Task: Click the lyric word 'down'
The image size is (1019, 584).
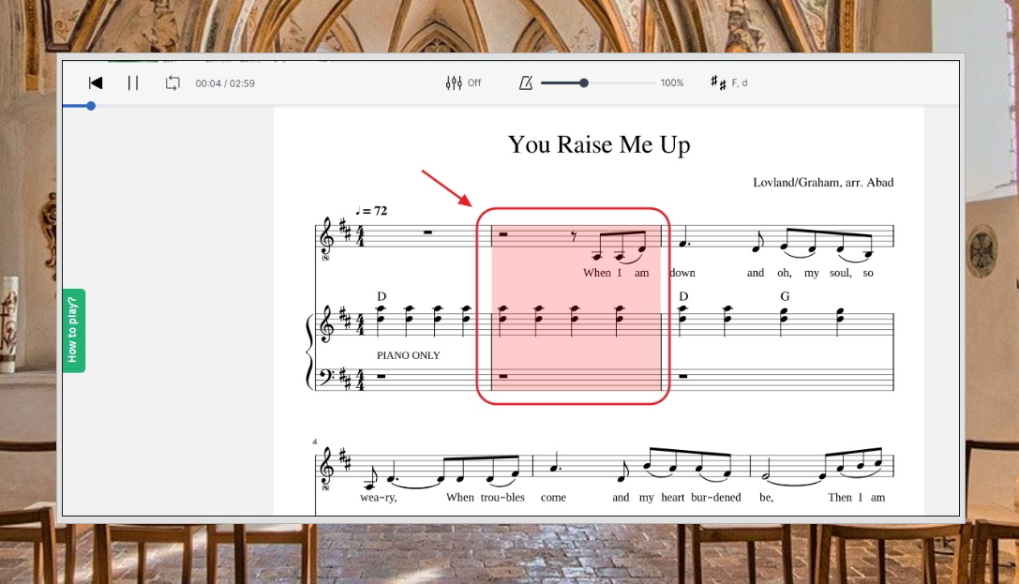Action: coord(682,273)
